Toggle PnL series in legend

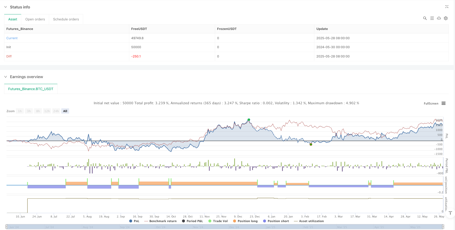click(134, 221)
